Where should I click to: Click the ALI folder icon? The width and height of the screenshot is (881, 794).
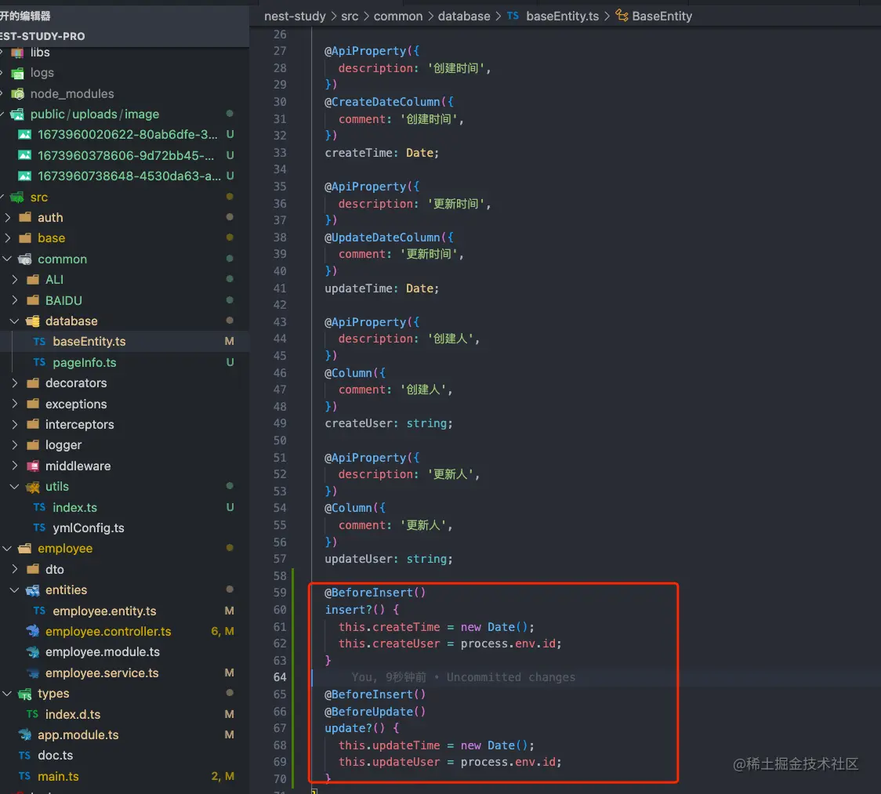click(33, 280)
